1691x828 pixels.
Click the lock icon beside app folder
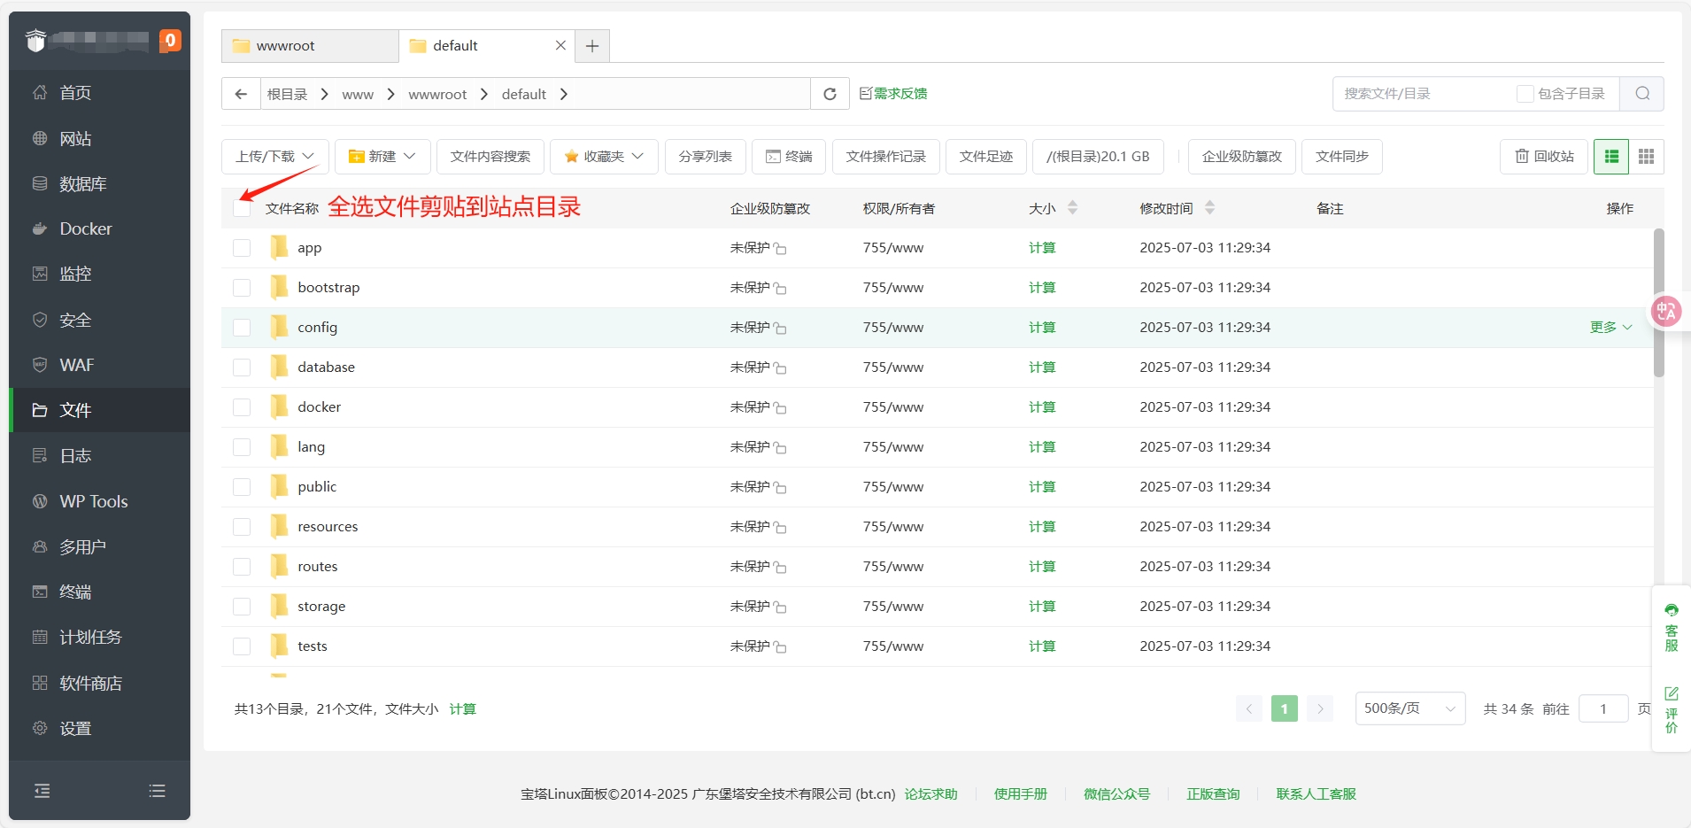(x=780, y=249)
